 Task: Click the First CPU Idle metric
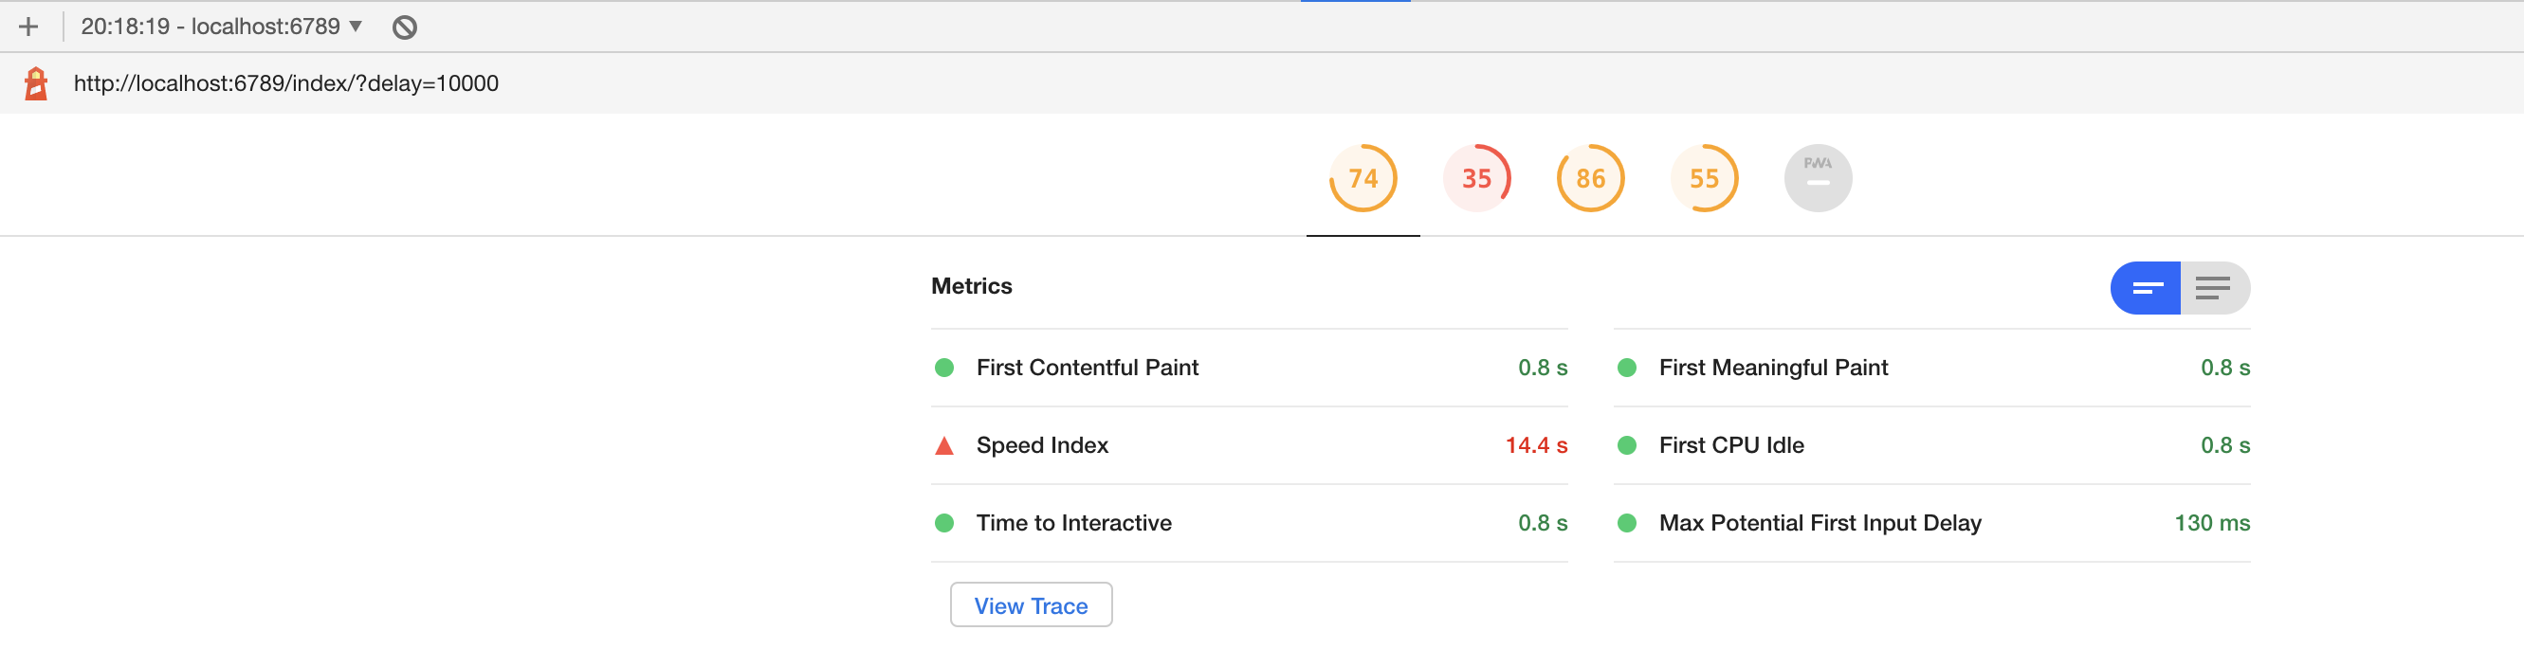(x=1730, y=445)
